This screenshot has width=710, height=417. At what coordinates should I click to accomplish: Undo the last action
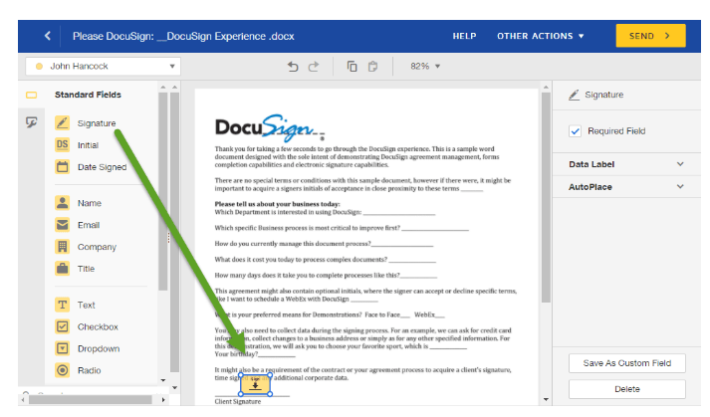[x=293, y=67]
